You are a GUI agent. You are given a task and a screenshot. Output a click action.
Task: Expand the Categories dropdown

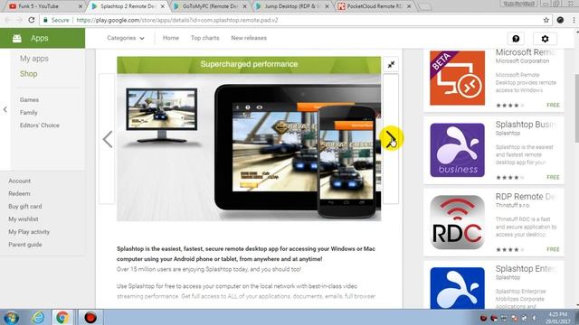point(126,38)
